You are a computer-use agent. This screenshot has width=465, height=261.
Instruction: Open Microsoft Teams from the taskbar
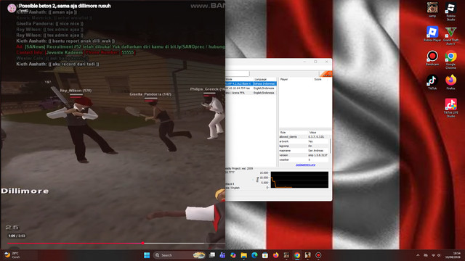tap(222, 255)
